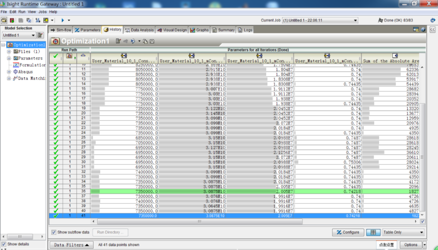The width and height of the screenshot is (438, 250).
Task: Sort by the Sum of the Absolute Area column header
Action: 391,58
